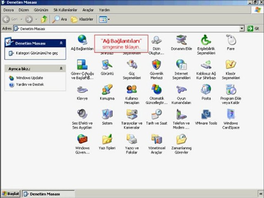The image size is (264, 198).
Task: Collapse the Denetim Masası side panel
Action: (61, 43)
